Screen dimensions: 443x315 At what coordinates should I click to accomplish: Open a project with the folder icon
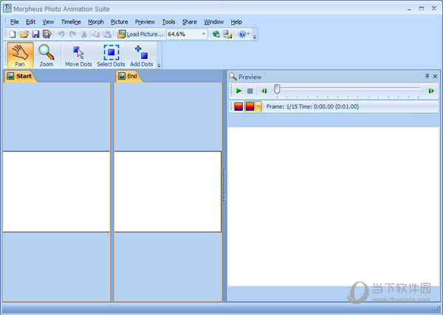click(x=24, y=35)
